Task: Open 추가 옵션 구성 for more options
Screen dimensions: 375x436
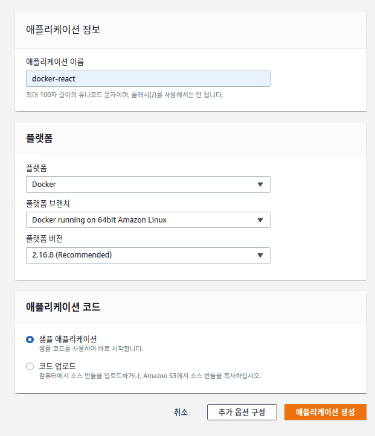Action: (x=242, y=412)
